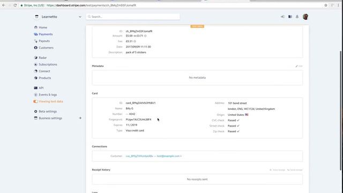Screen dimensions: 343x193
Task: Click the amount info icon
Action: 145,36
